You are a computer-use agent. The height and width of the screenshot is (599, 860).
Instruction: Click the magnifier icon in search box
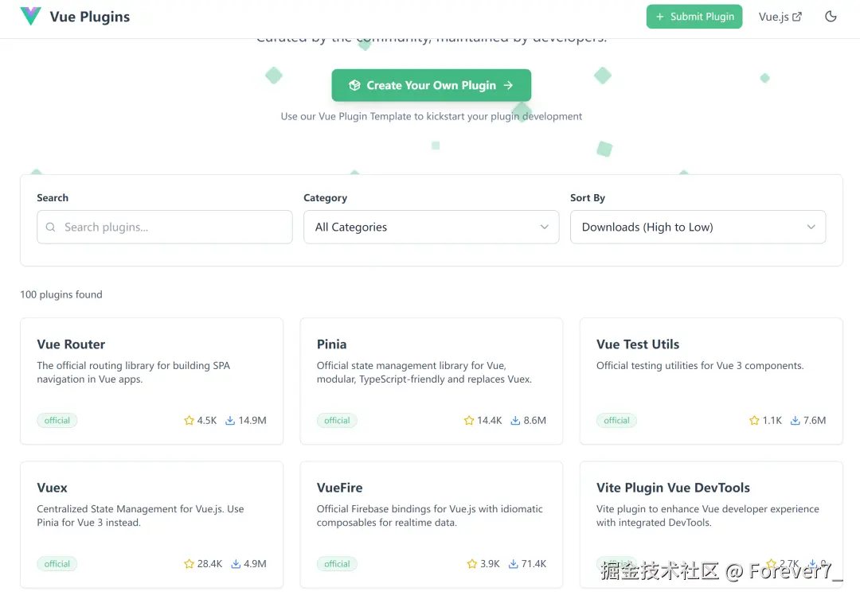pos(50,227)
